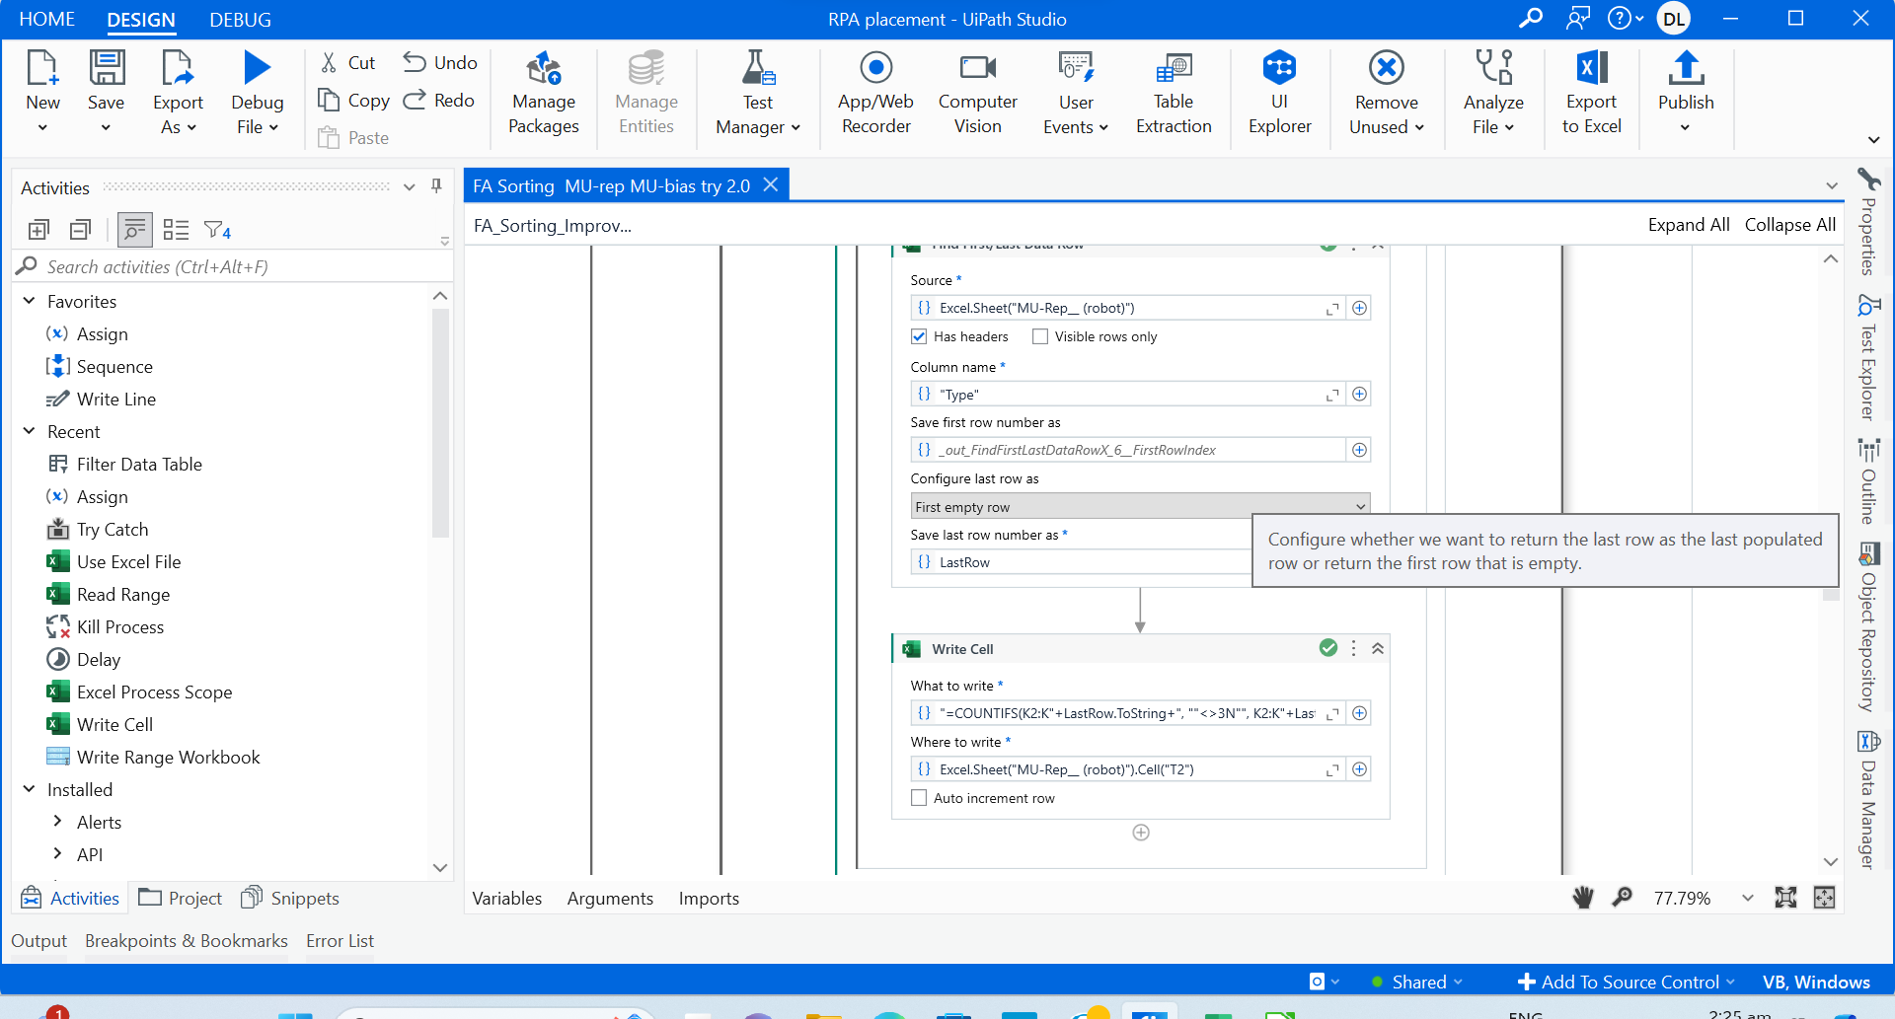Image resolution: width=1895 pixels, height=1019 pixels.
Task: Open the Imports panel
Action: coord(709,898)
